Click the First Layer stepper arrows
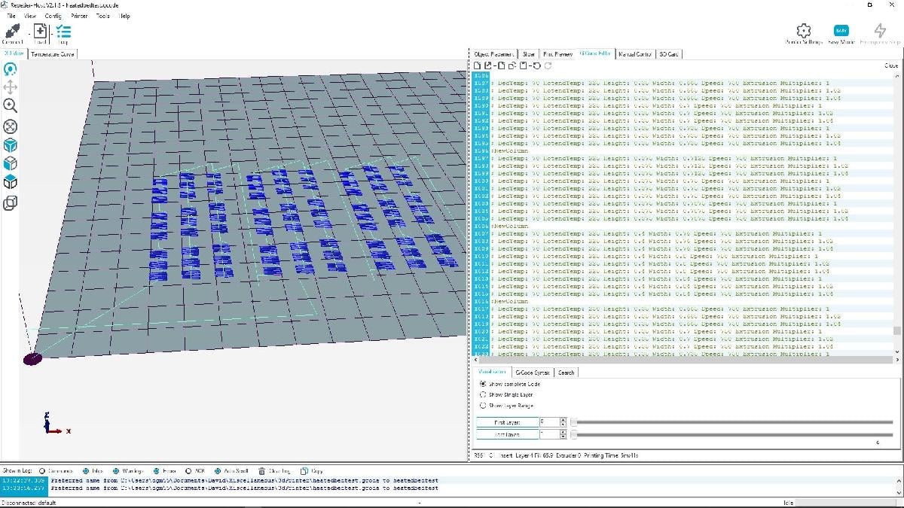 (563, 422)
